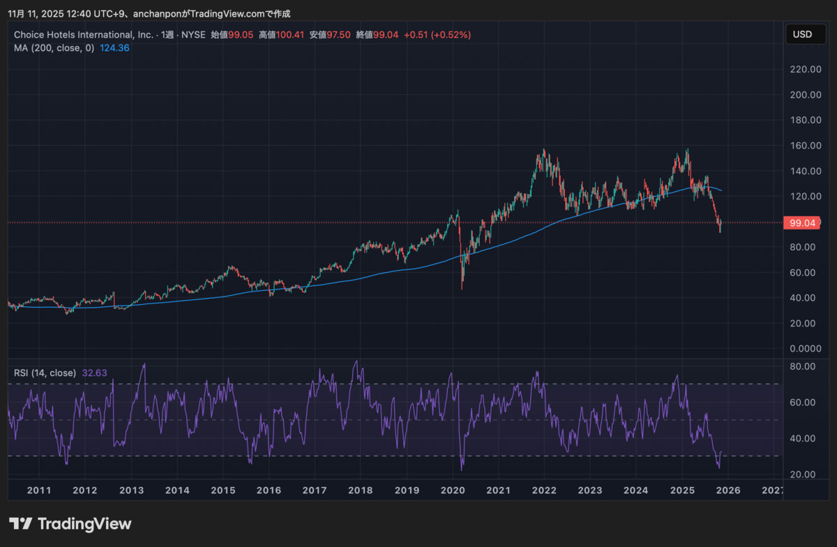
Task: Click the RSI (14, close) indicator label
Action: pos(45,373)
